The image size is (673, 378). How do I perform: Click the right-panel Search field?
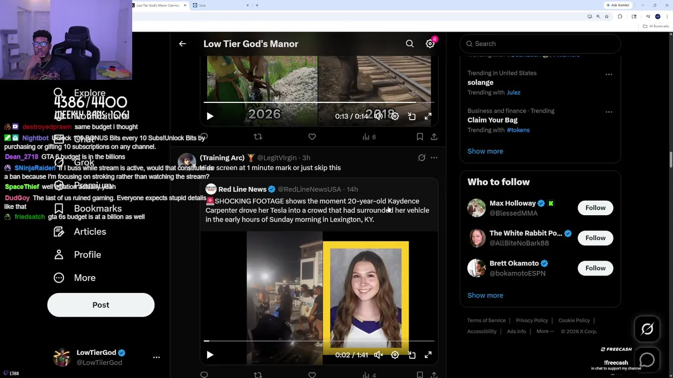pos(540,44)
